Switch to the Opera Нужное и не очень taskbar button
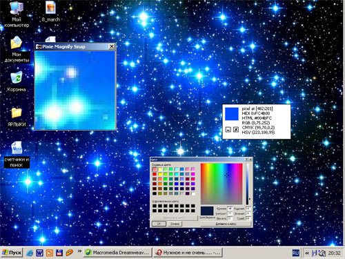Screen dimensions: 345x259 pos(188,253)
